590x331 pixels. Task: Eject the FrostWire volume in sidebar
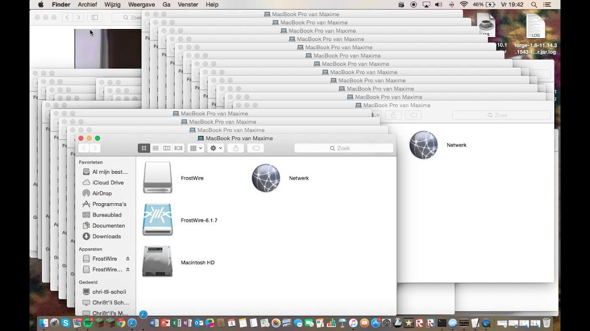(128, 259)
